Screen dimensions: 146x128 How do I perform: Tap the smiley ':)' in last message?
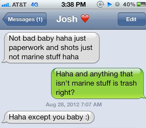[x=87, y=117]
